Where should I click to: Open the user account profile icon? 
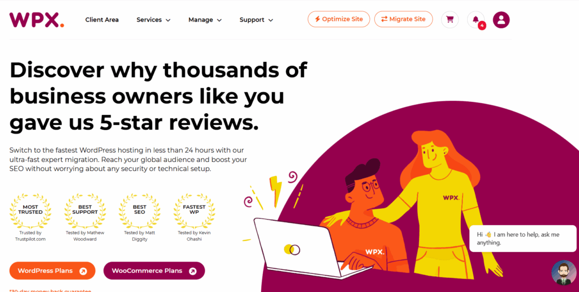point(501,20)
